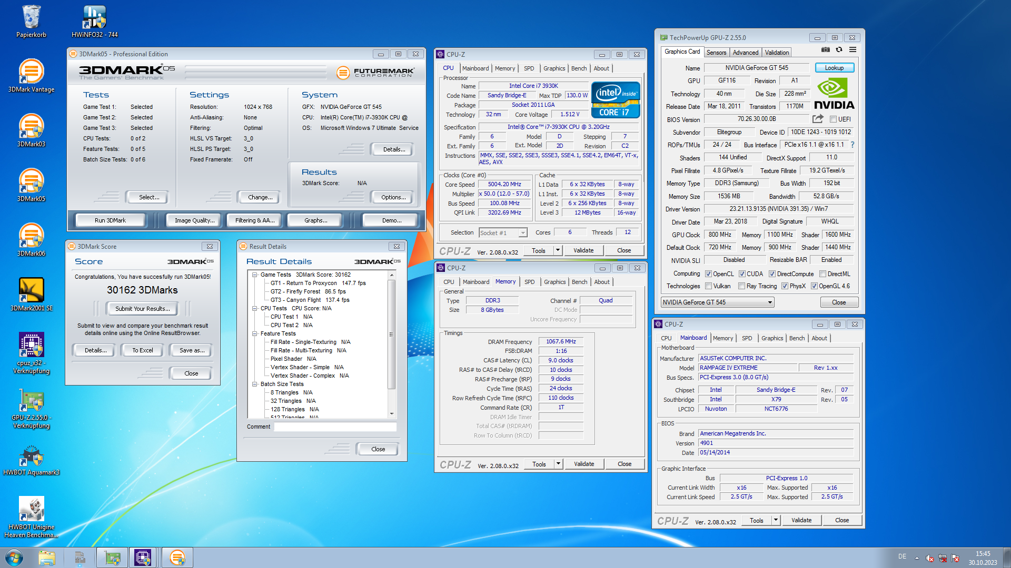Collapse the CPU Tests tree node
This screenshot has height=568, width=1011.
[x=255, y=308]
